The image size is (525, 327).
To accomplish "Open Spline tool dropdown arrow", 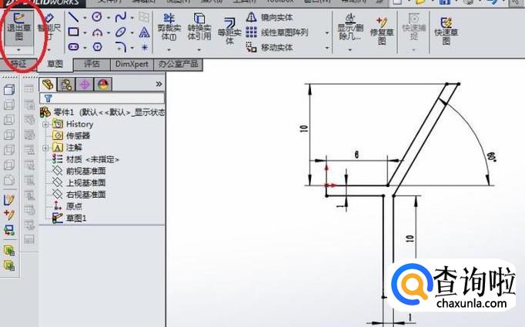I will point(132,18).
